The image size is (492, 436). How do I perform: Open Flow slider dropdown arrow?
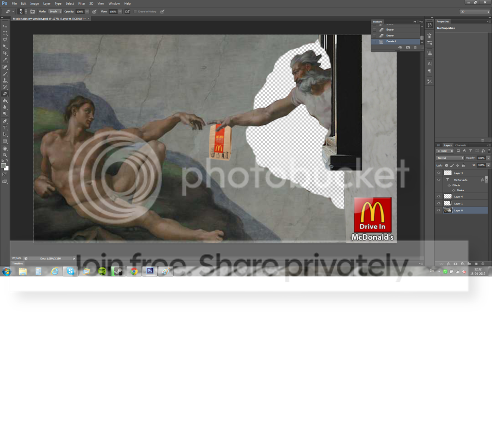click(120, 12)
